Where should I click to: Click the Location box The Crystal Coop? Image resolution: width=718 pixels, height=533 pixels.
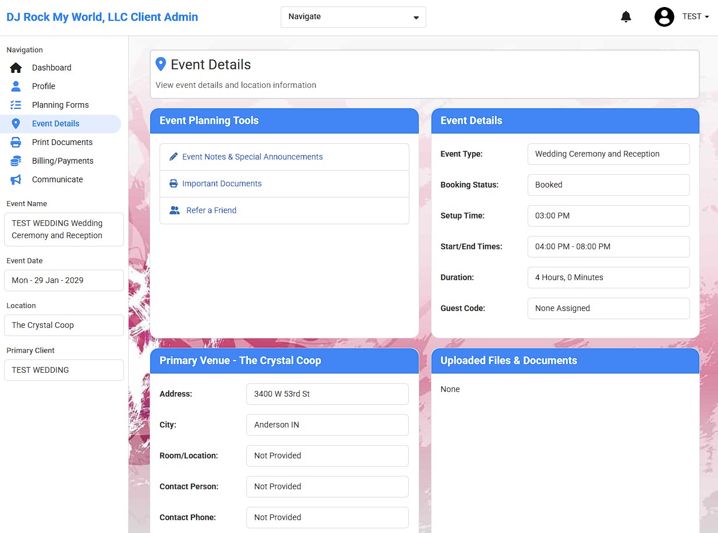(x=64, y=325)
